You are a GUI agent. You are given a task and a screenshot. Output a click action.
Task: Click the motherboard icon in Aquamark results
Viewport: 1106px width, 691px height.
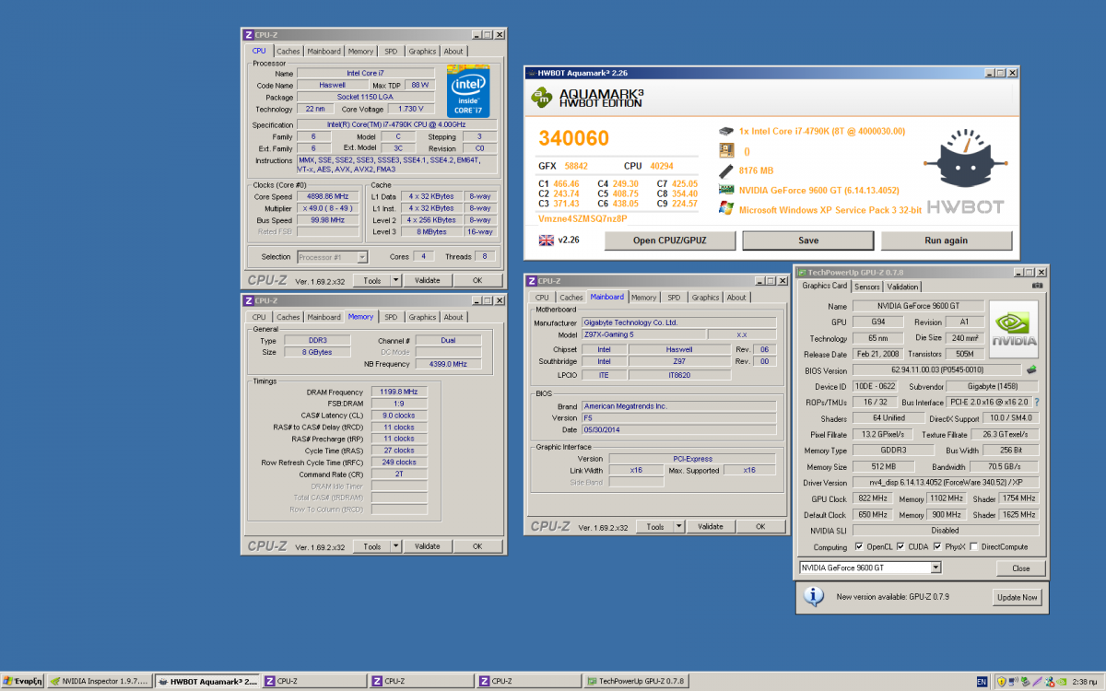point(726,151)
